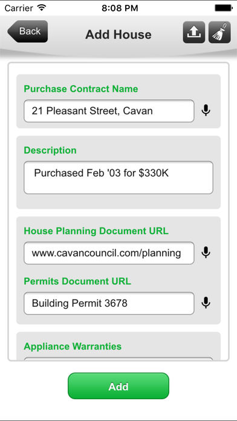Tap microphone beside Permits Document URL field
The height and width of the screenshot is (421, 237).
coord(206,303)
